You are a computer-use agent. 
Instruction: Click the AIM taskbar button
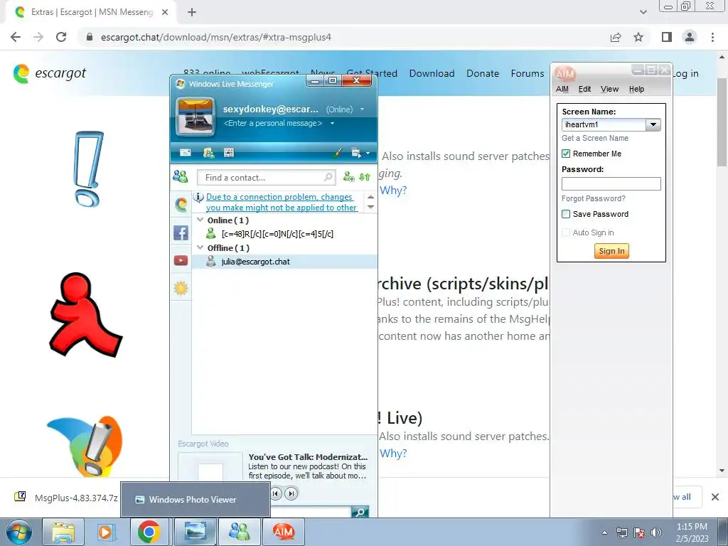[284, 532]
